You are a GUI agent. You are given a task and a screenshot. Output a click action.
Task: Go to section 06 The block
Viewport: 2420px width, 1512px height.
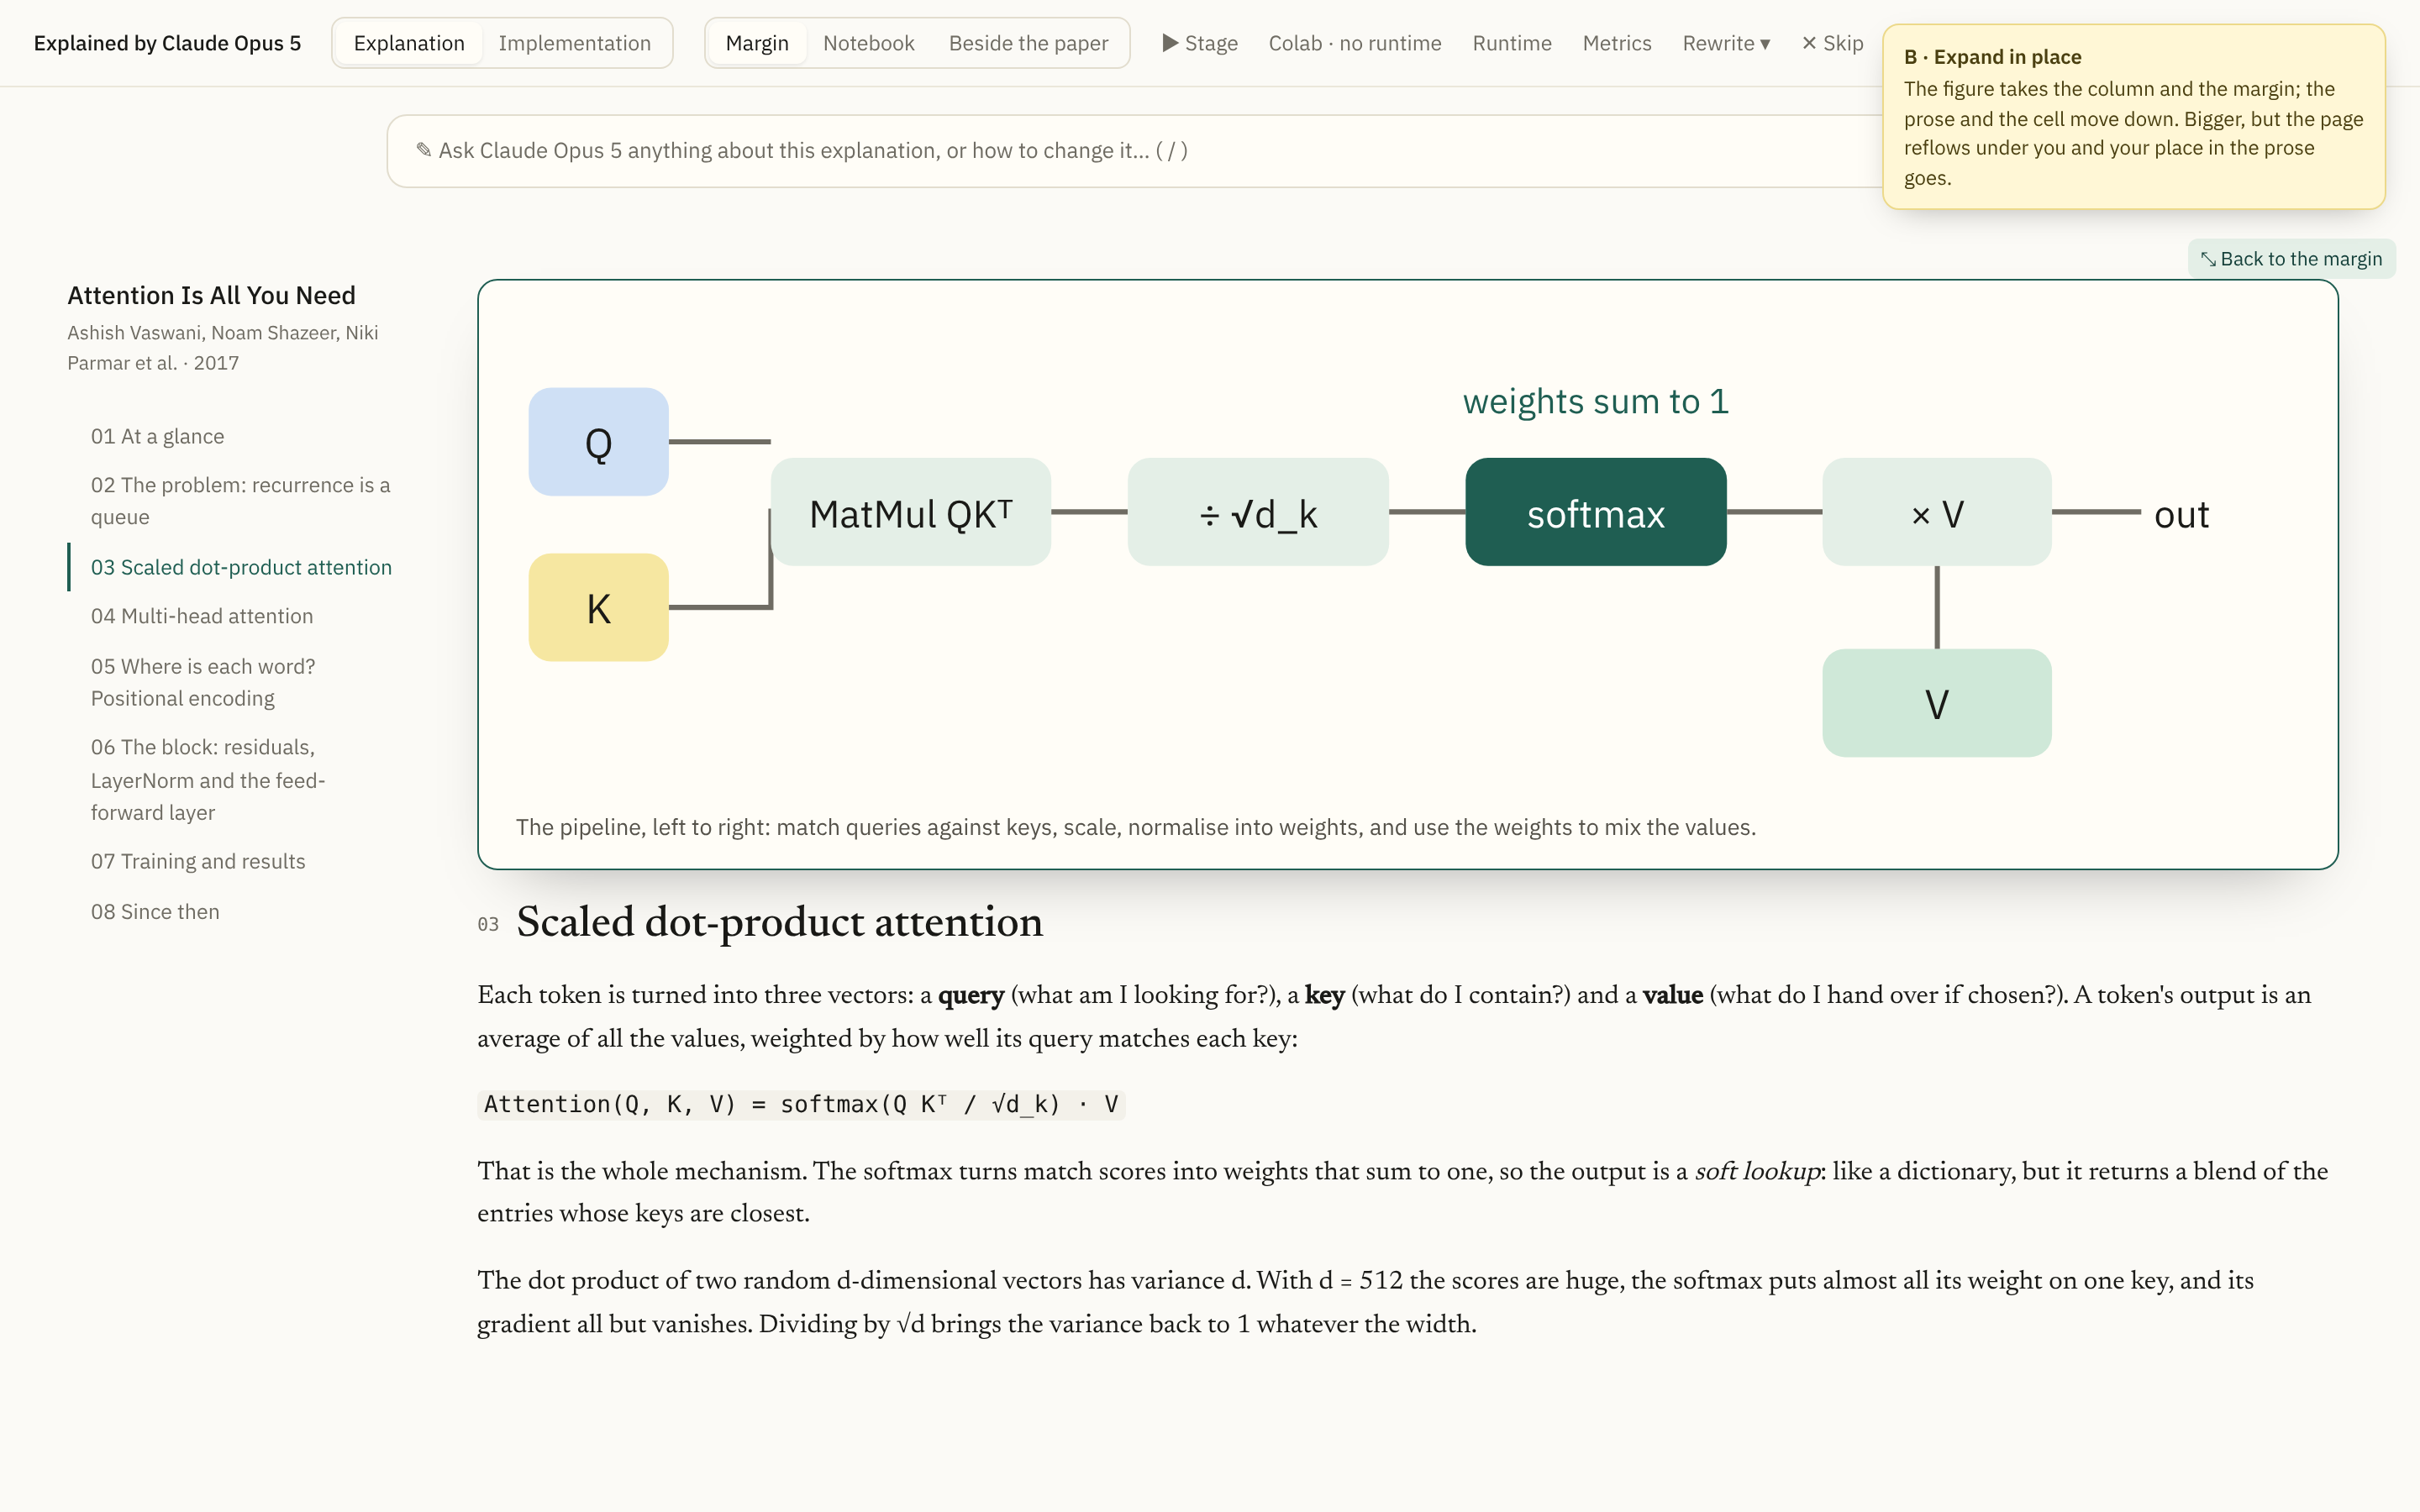click(208, 779)
